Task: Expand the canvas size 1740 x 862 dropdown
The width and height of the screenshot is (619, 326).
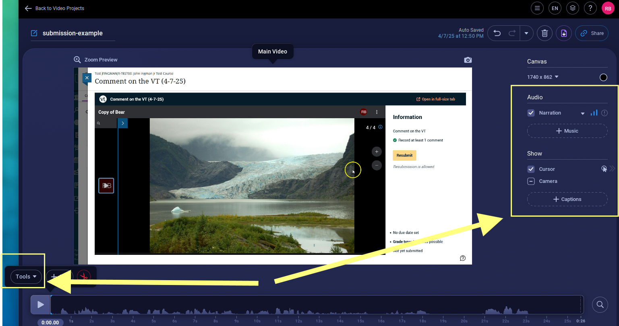Action: (543, 77)
